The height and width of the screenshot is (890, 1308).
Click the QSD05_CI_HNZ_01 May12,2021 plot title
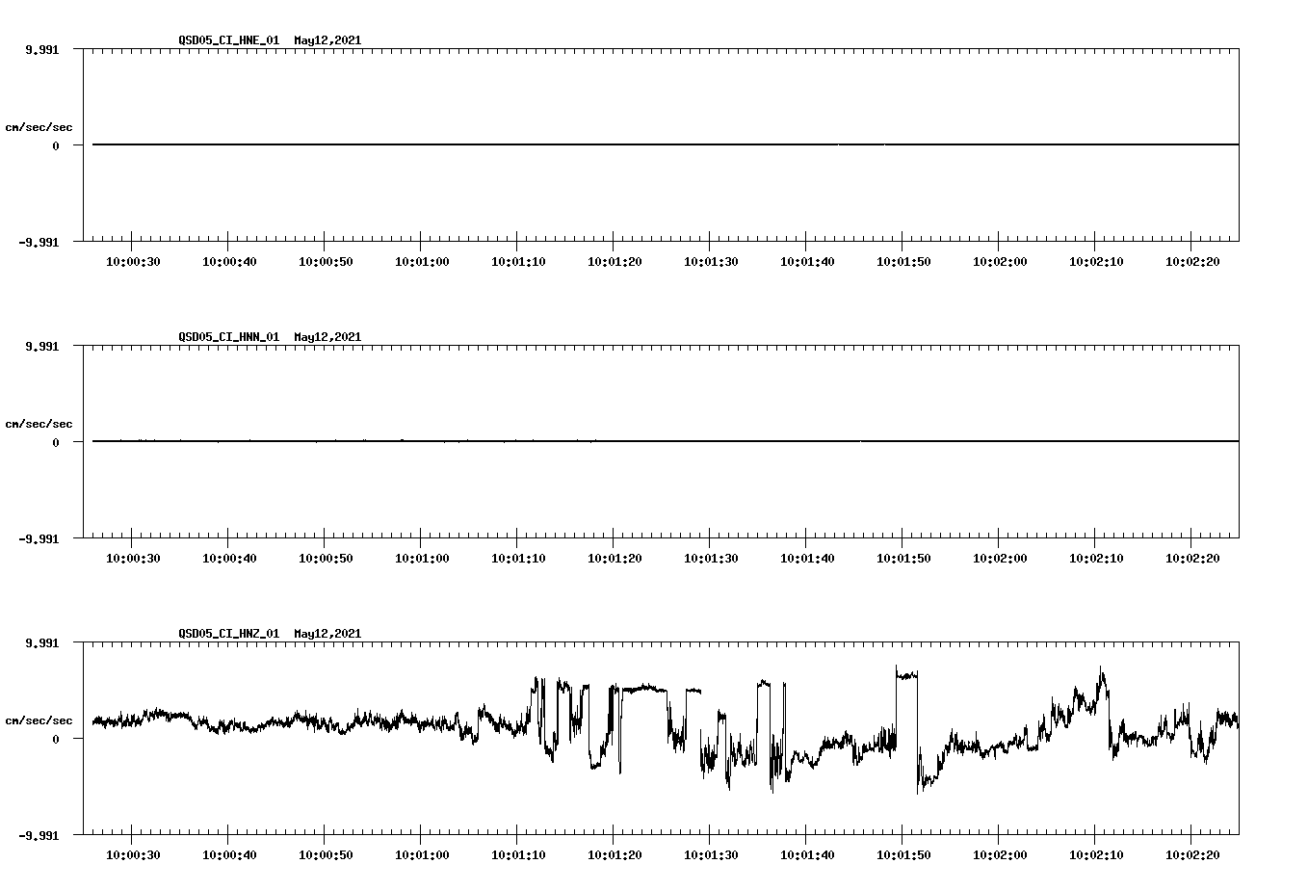[x=270, y=634]
